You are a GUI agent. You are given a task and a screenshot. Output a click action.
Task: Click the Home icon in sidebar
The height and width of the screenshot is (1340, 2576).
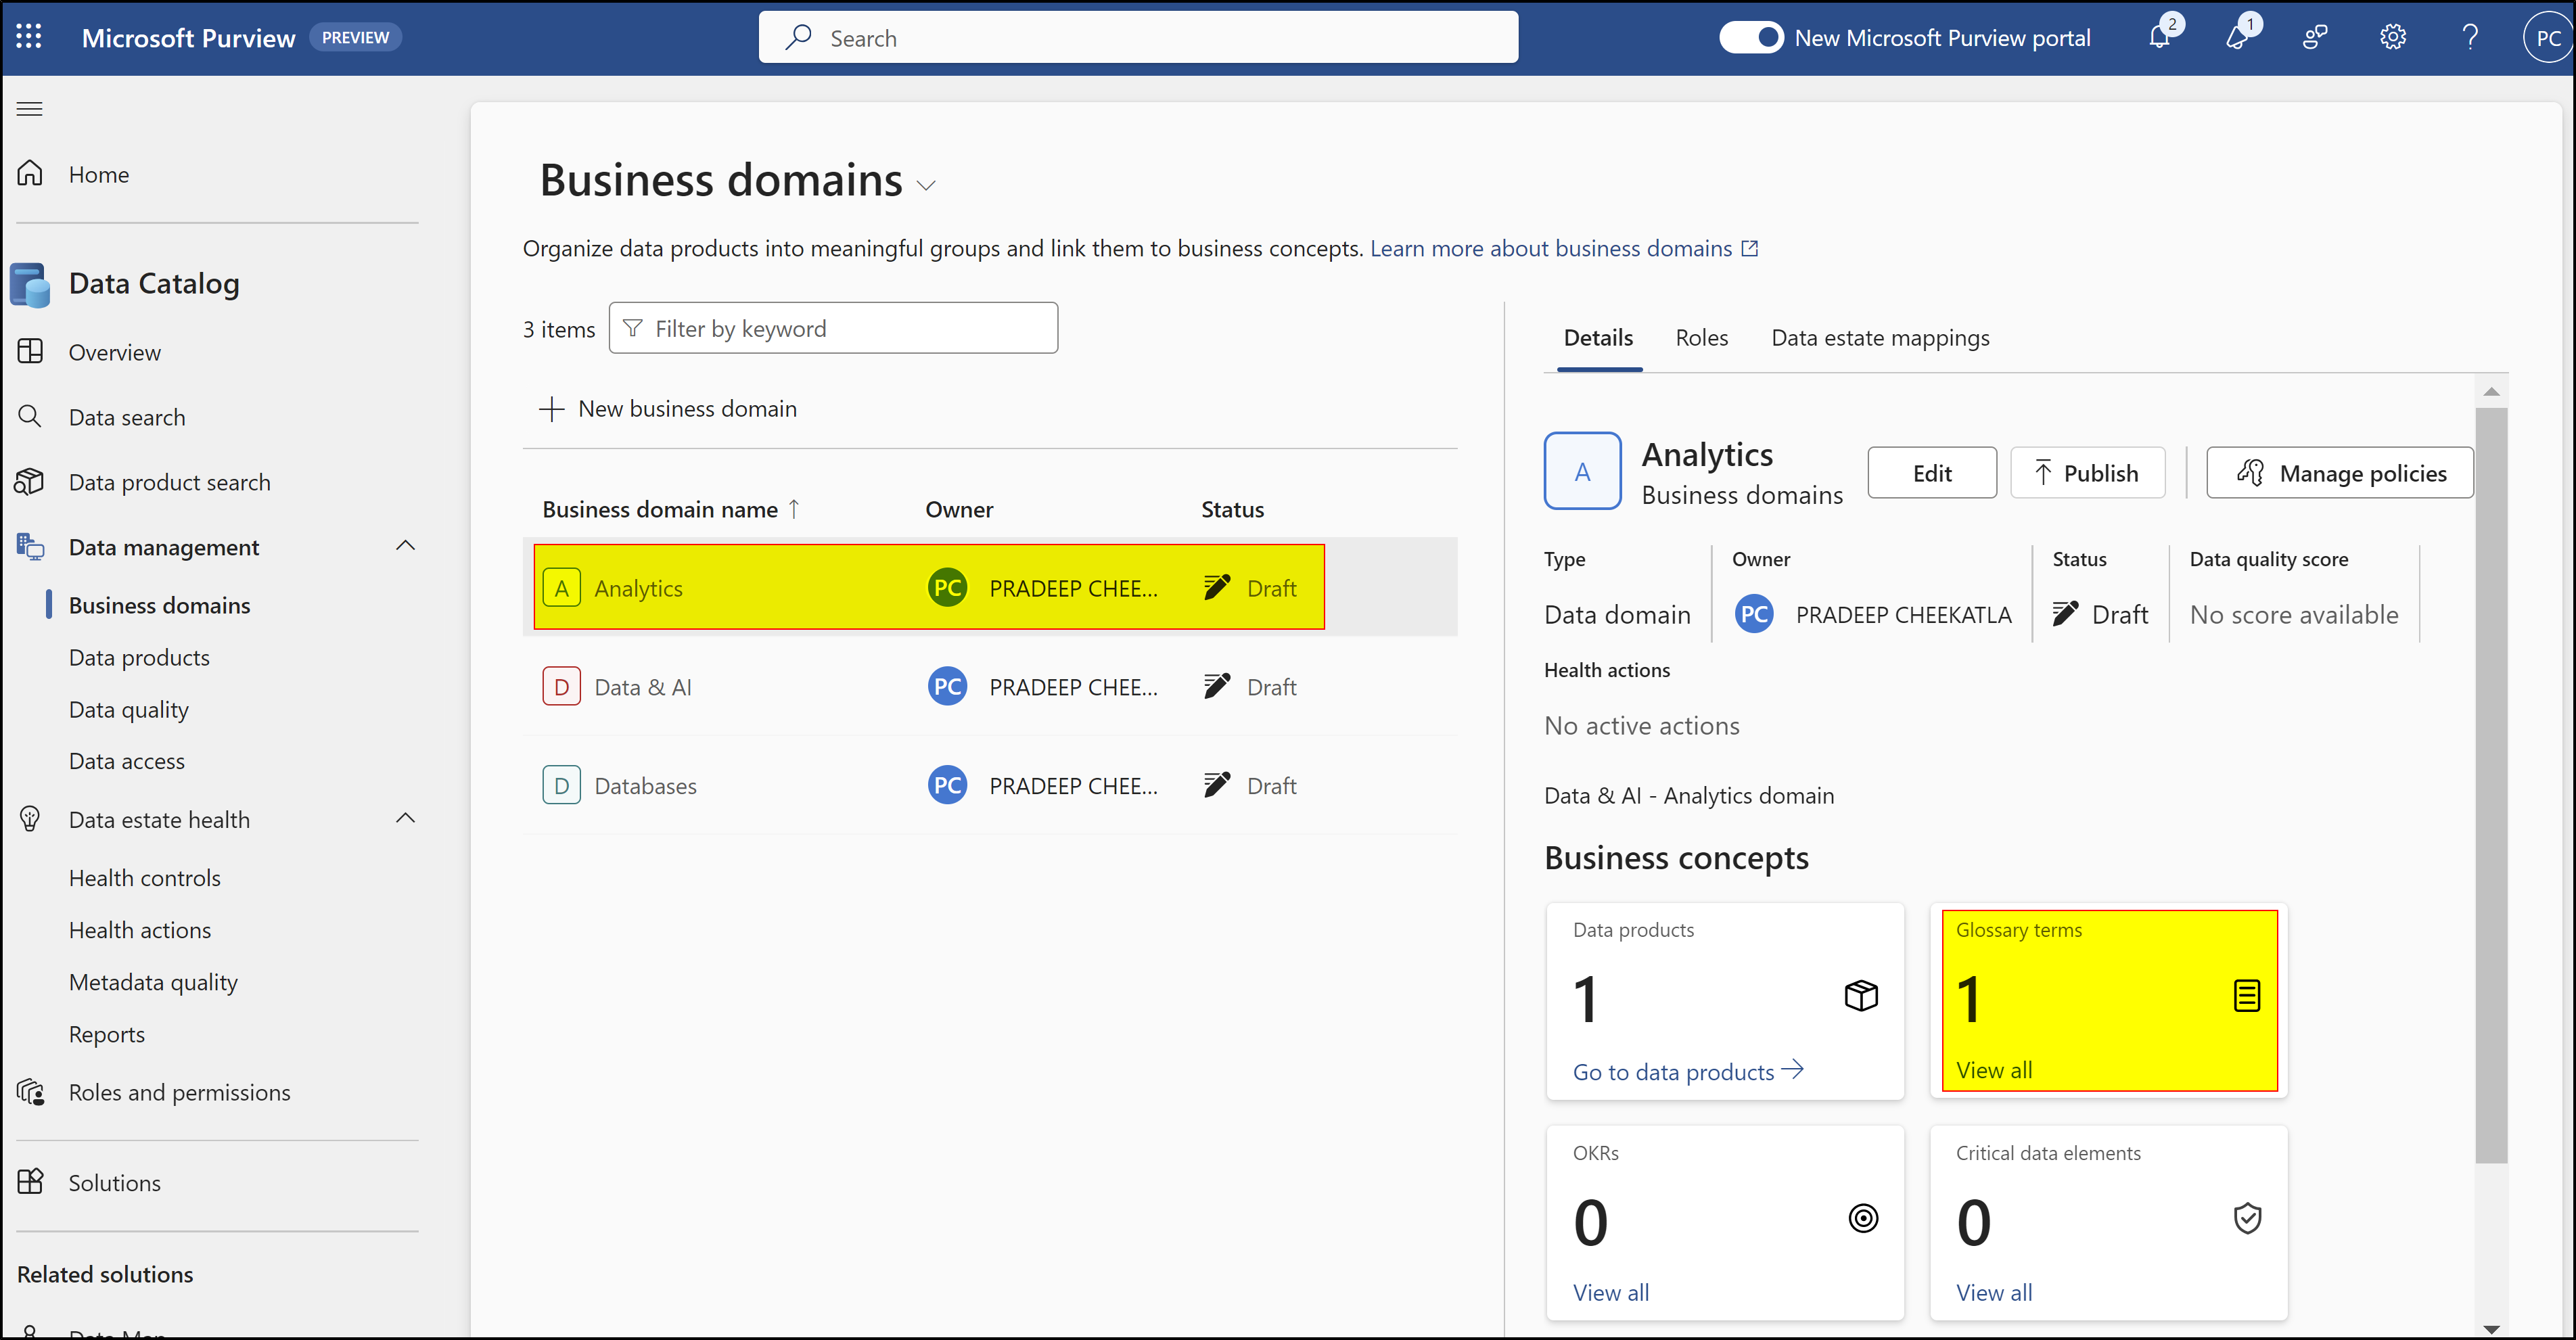tap(30, 173)
